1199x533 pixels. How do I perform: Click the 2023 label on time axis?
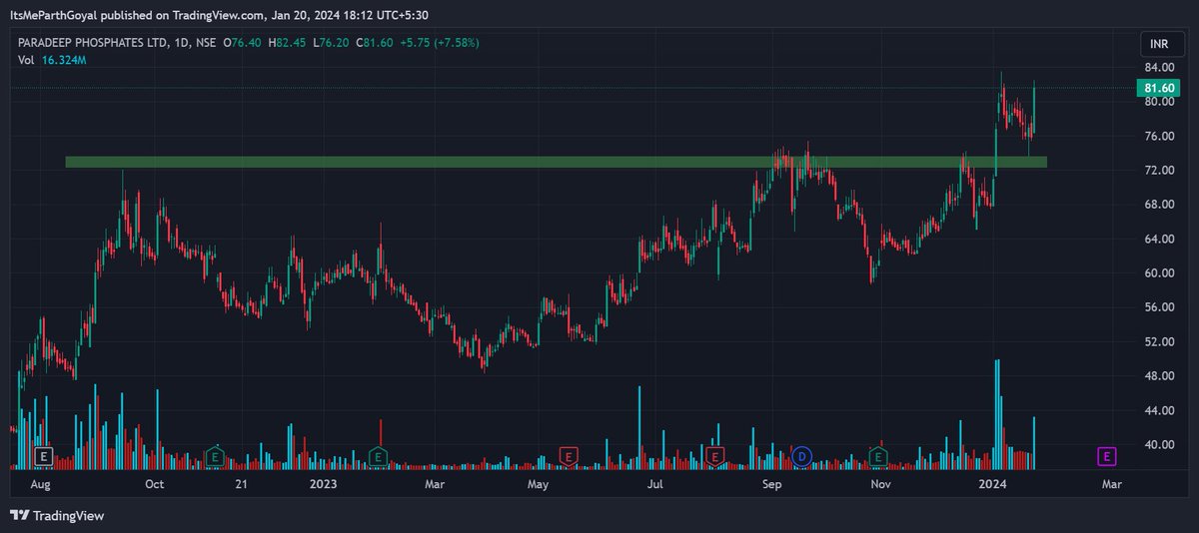tap(323, 484)
